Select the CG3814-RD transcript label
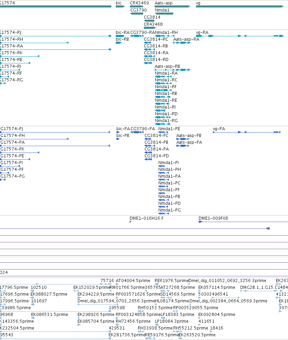Image resolution: width=288 pixels, height=340 pixels. pos(156,60)
